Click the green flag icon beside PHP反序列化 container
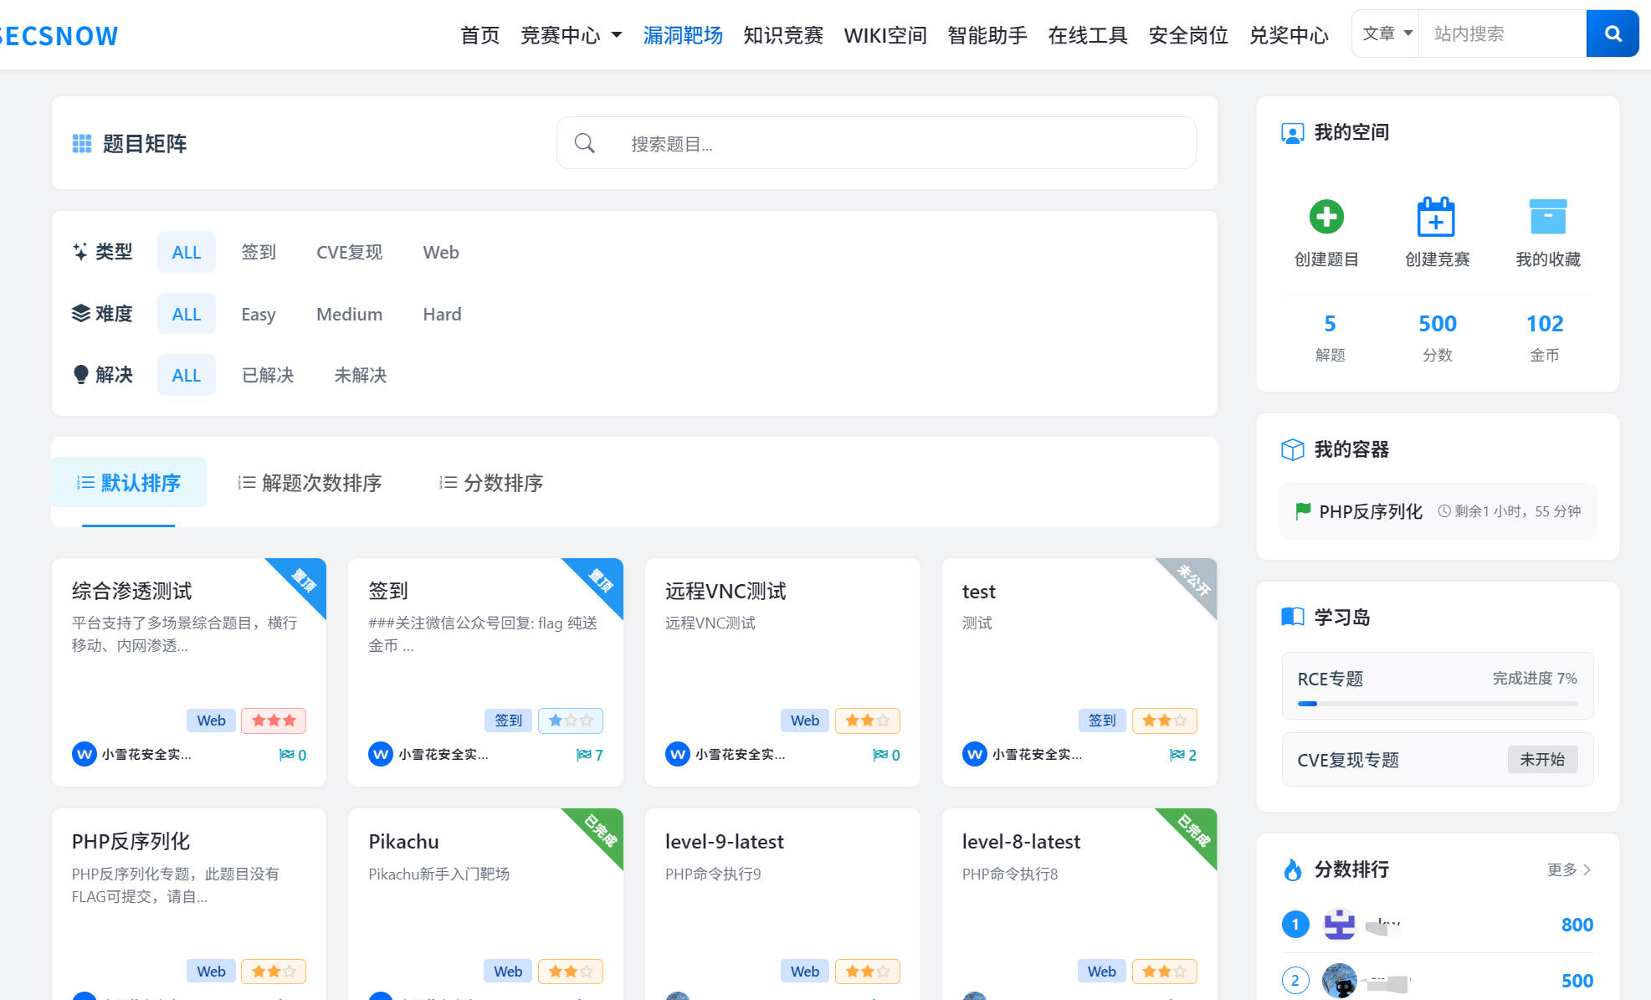 1302,511
